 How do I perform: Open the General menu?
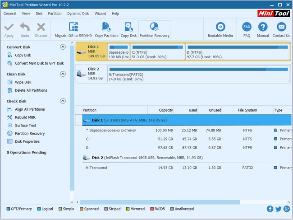[x=10, y=14]
